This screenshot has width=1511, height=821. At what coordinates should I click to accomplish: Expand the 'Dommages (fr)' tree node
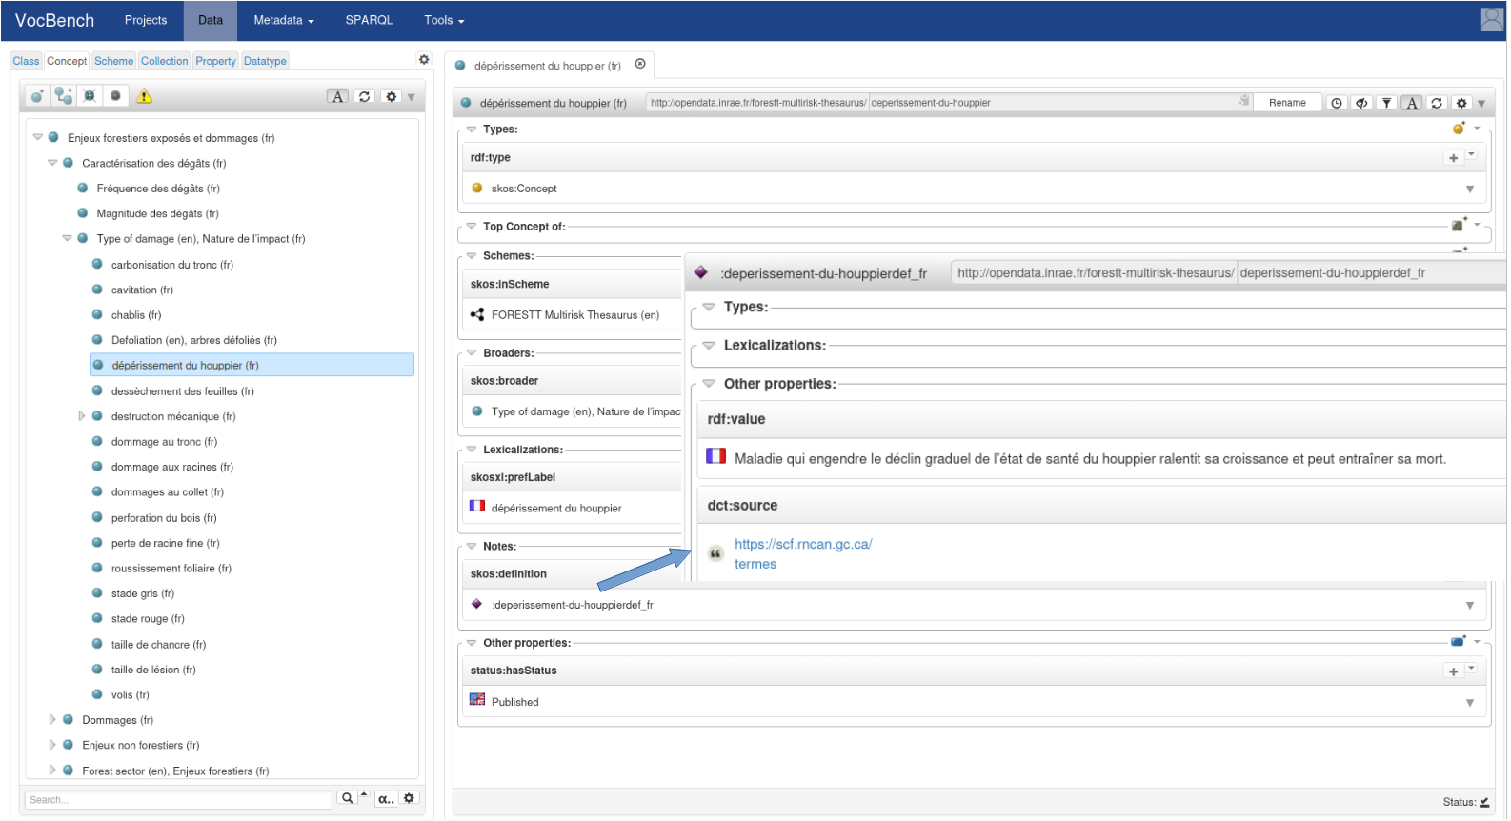click(x=52, y=720)
